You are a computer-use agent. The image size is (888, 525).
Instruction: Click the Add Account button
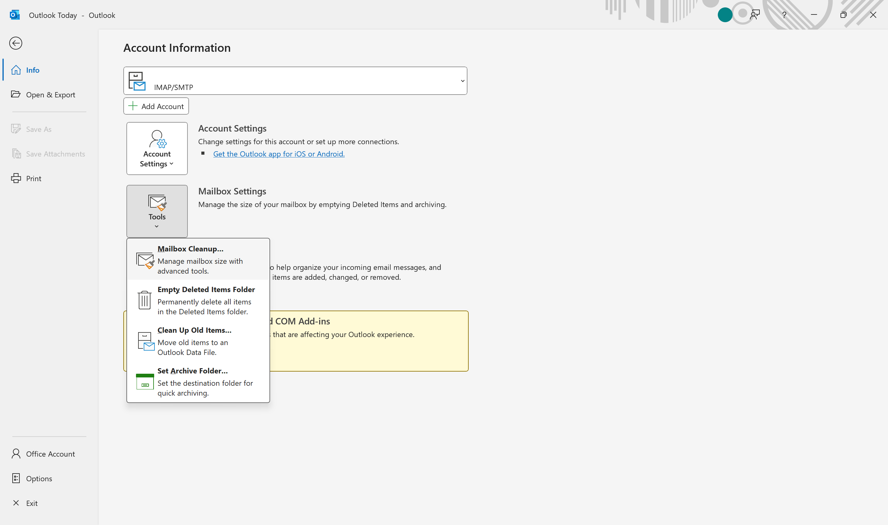click(156, 106)
